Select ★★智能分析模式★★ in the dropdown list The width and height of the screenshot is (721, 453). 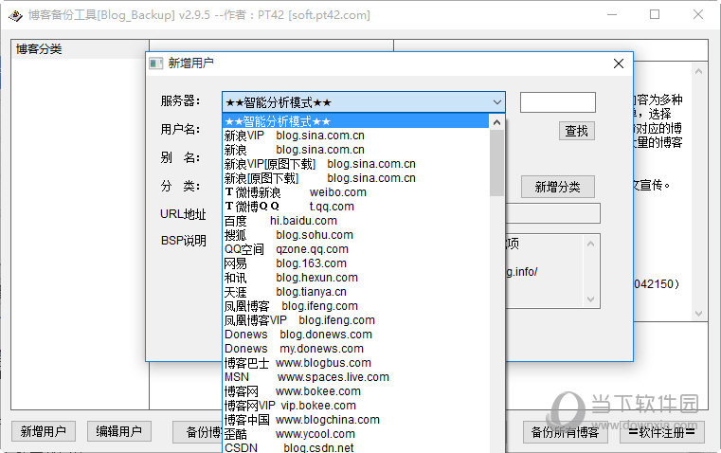tap(355, 121)
